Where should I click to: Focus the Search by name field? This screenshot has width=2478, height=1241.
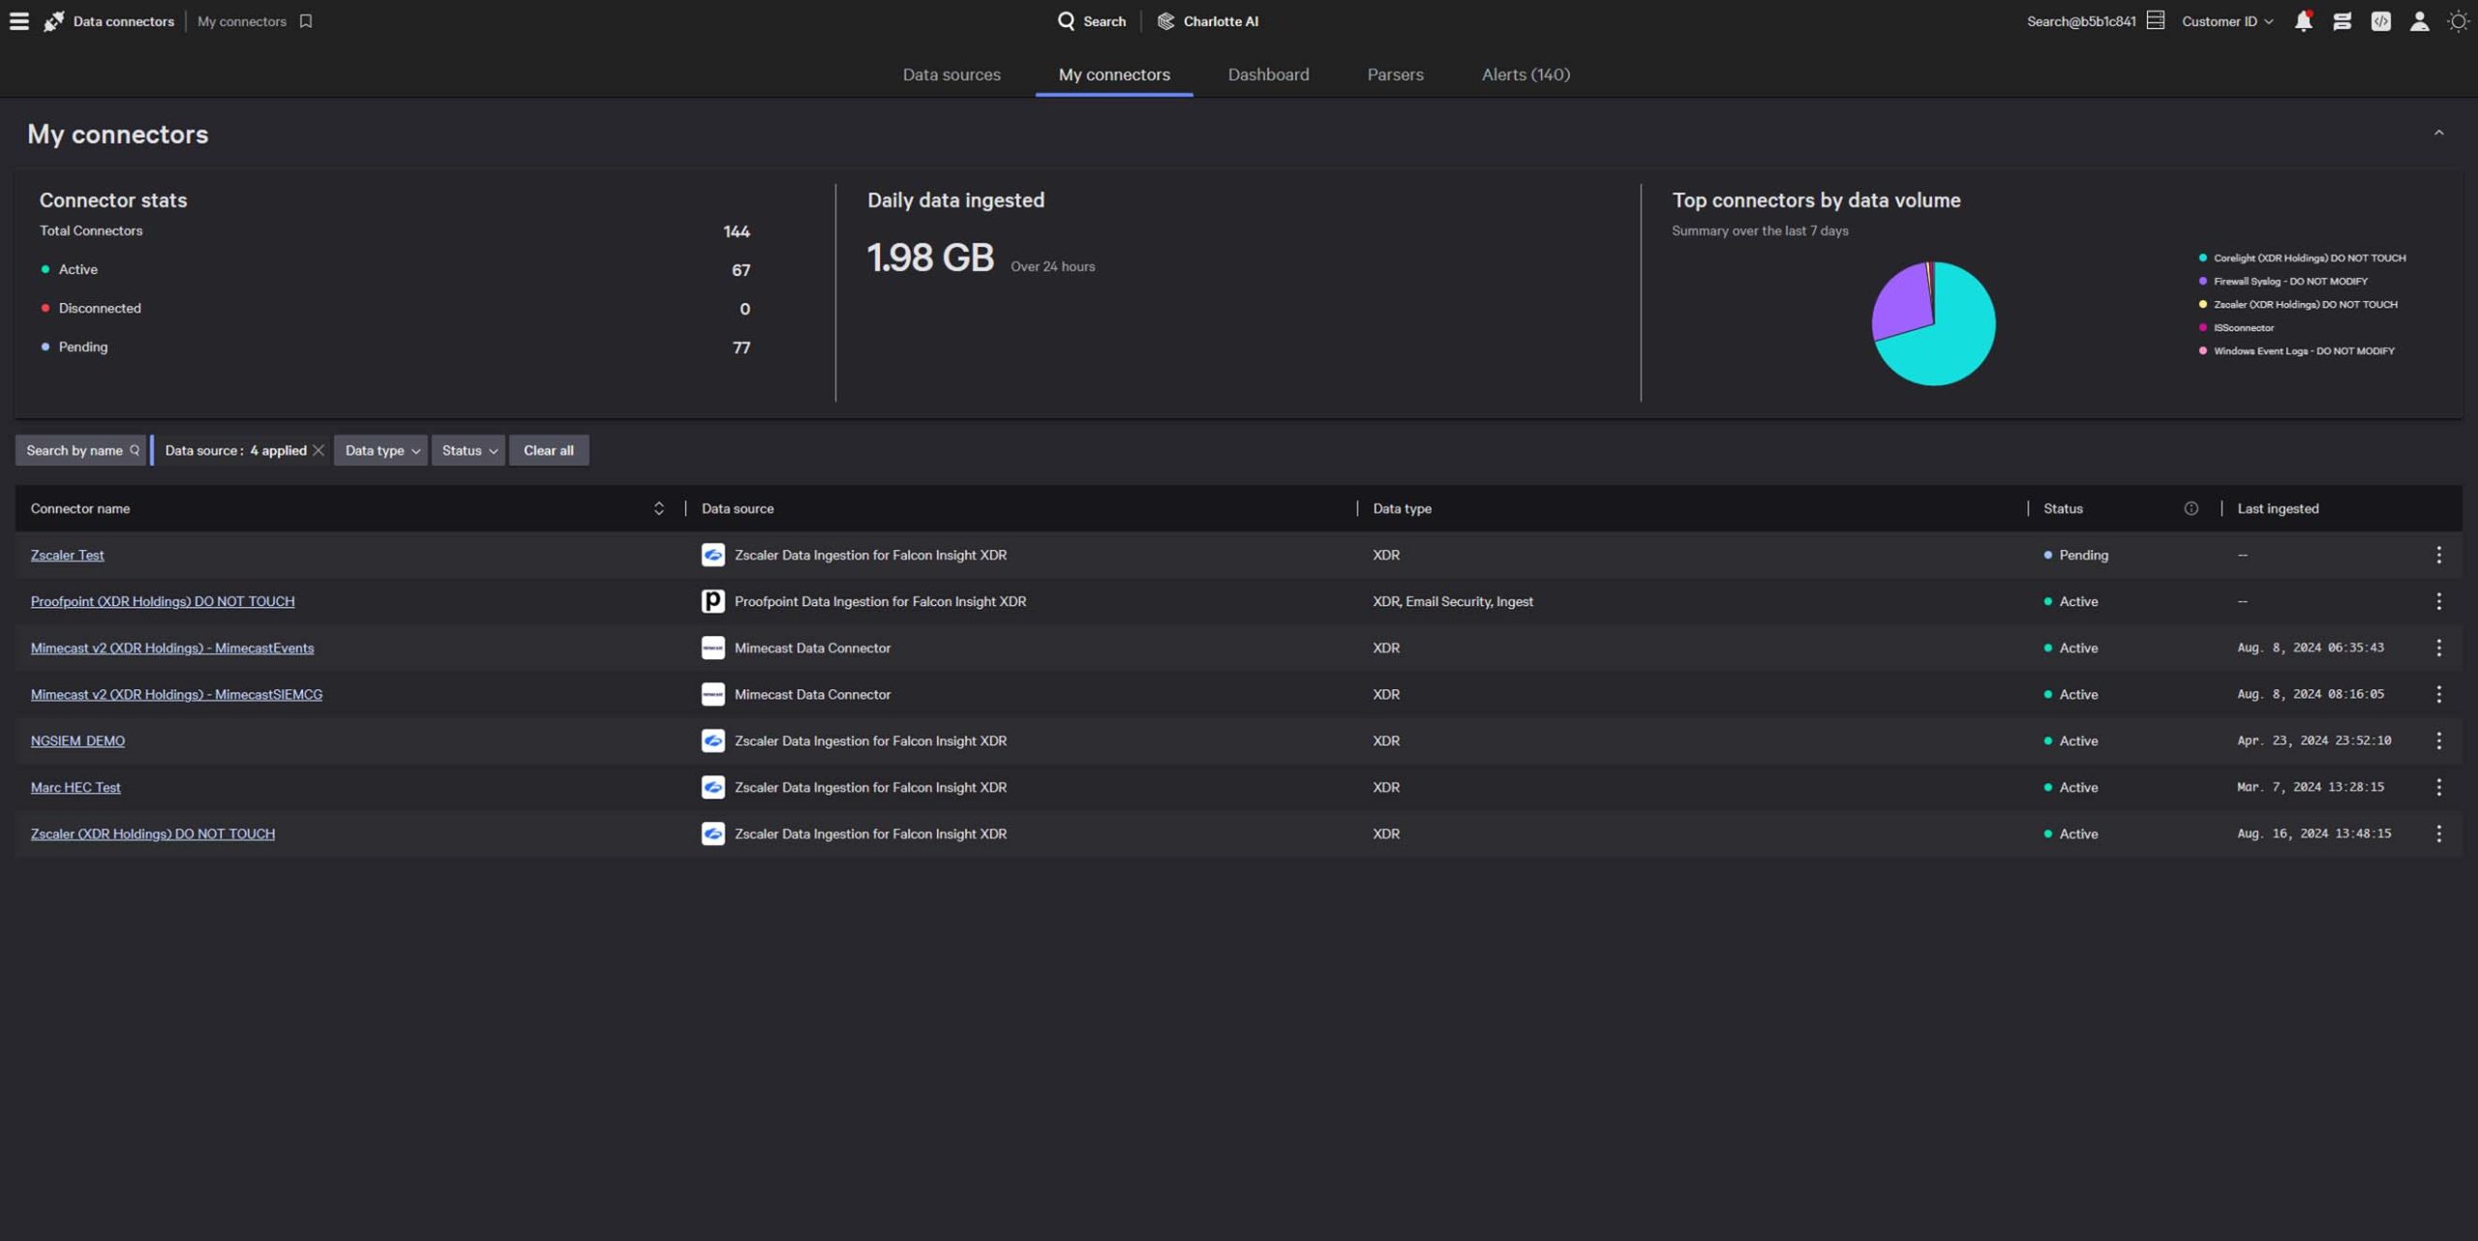click(x=80, y=450)
